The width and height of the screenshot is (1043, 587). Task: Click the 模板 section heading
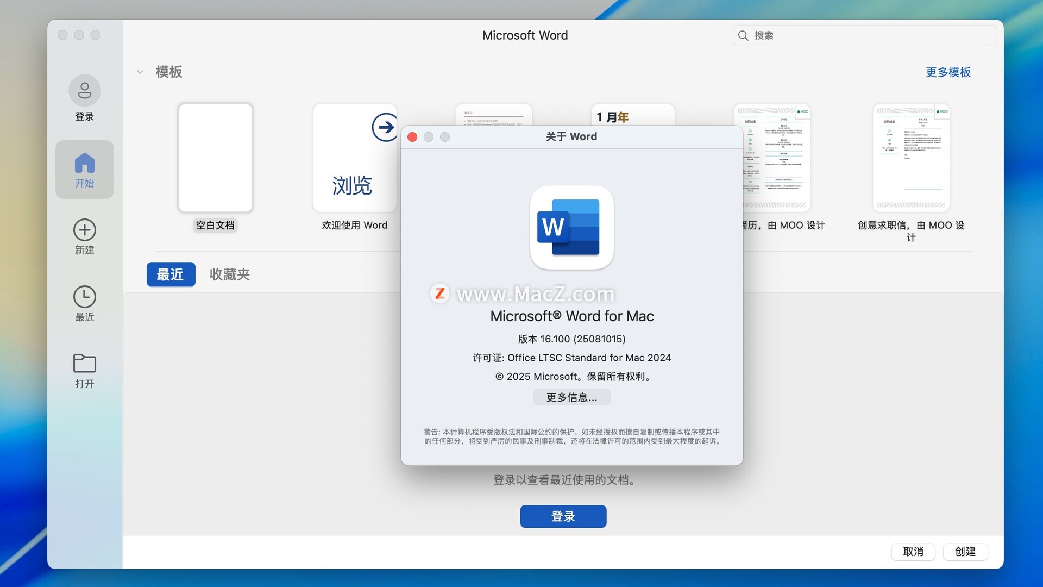[169, 72]
